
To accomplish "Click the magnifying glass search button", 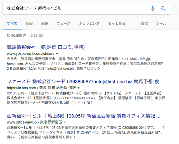I will [x=163, y=8].
